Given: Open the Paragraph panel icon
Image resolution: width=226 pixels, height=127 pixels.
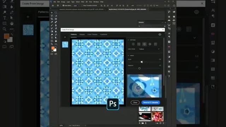Looking at the screenshot, I should pos(169,37).
